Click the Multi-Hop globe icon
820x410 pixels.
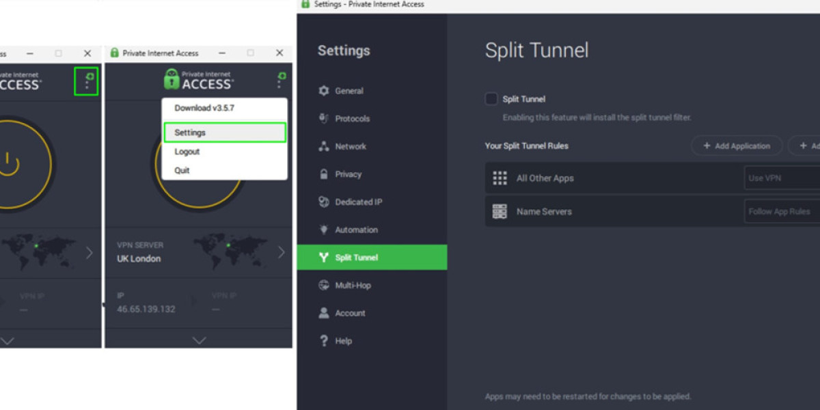pyautogui.click(x=324, y=286)
